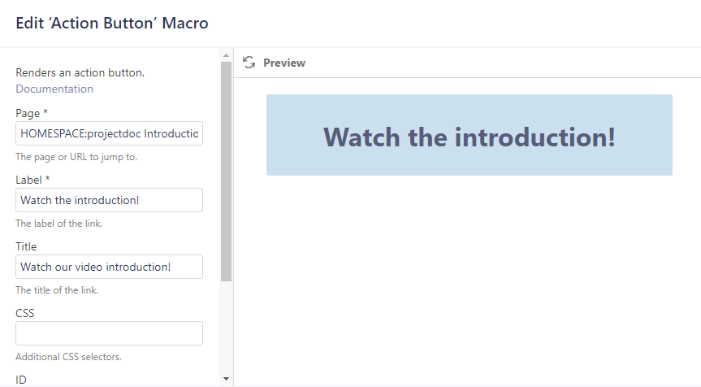Click the 'Renders an action button.' description
701x387 pixels.
click(80, 73)
